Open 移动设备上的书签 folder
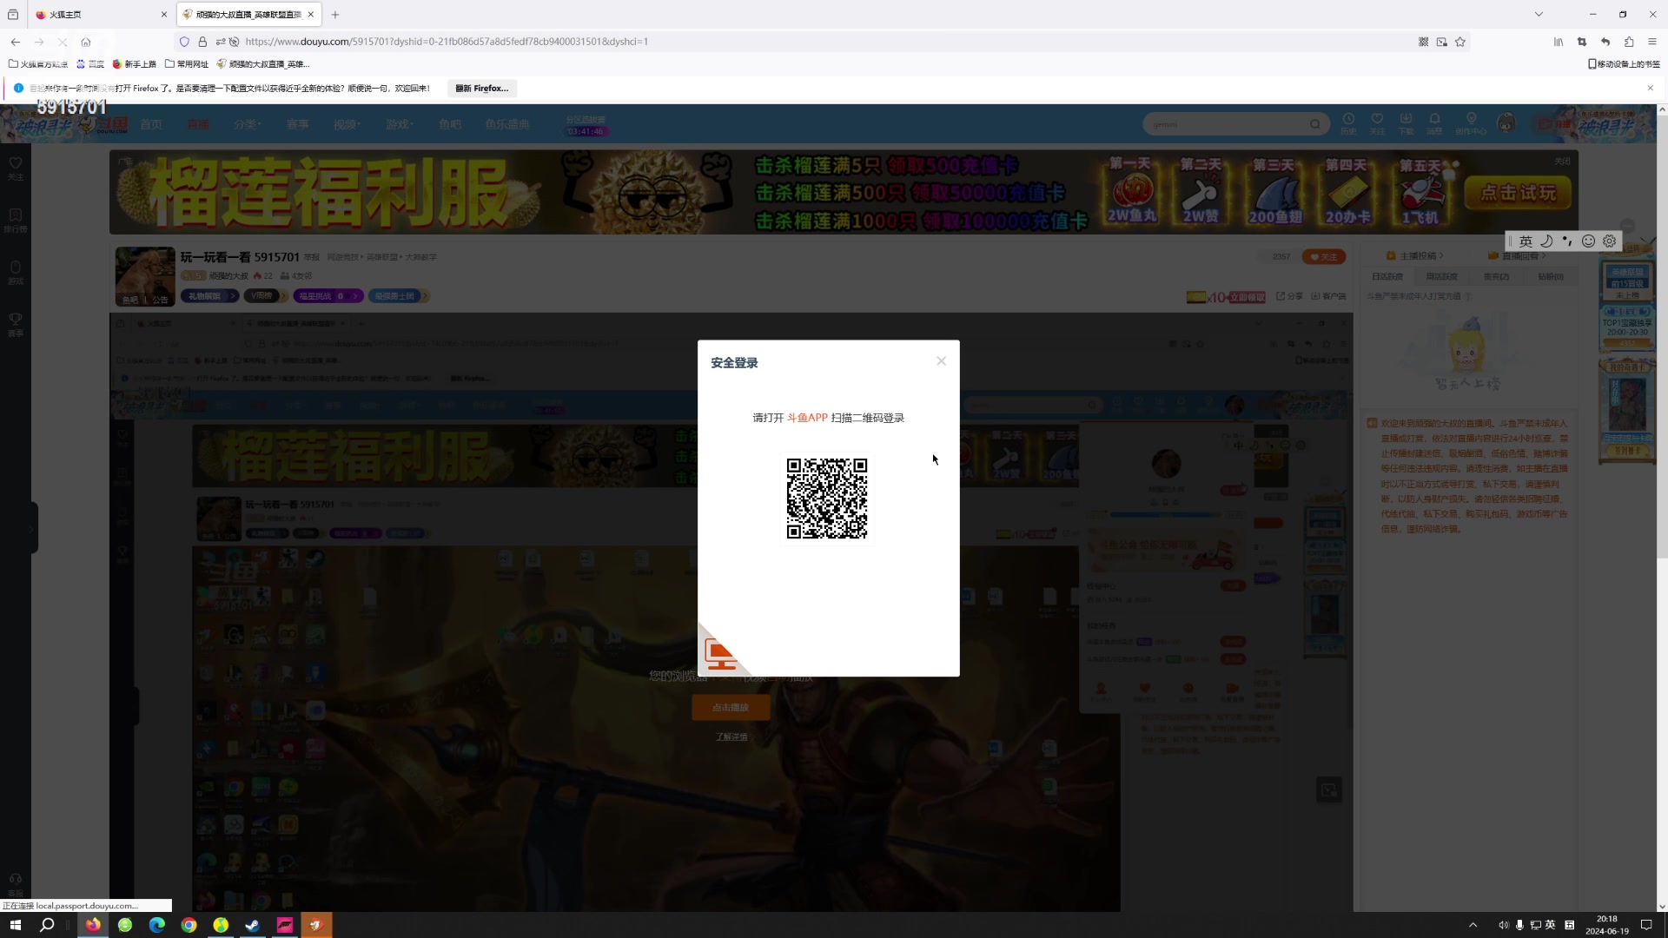 [1624, 64]
